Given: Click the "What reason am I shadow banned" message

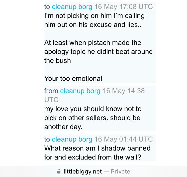Looking at the screenshot, I should [97, 153].
